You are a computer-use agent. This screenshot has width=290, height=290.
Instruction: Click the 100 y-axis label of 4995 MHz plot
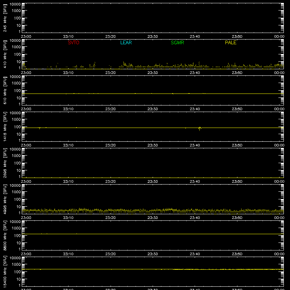tap(17, 199)
